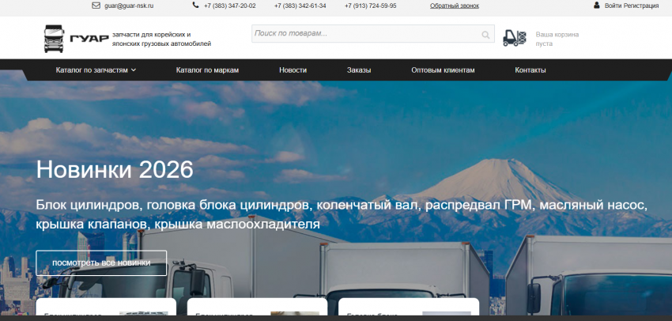Screen dimensions: 672x321
Task: Focus the Поиск по товарам search field
Action: [364, 34]
